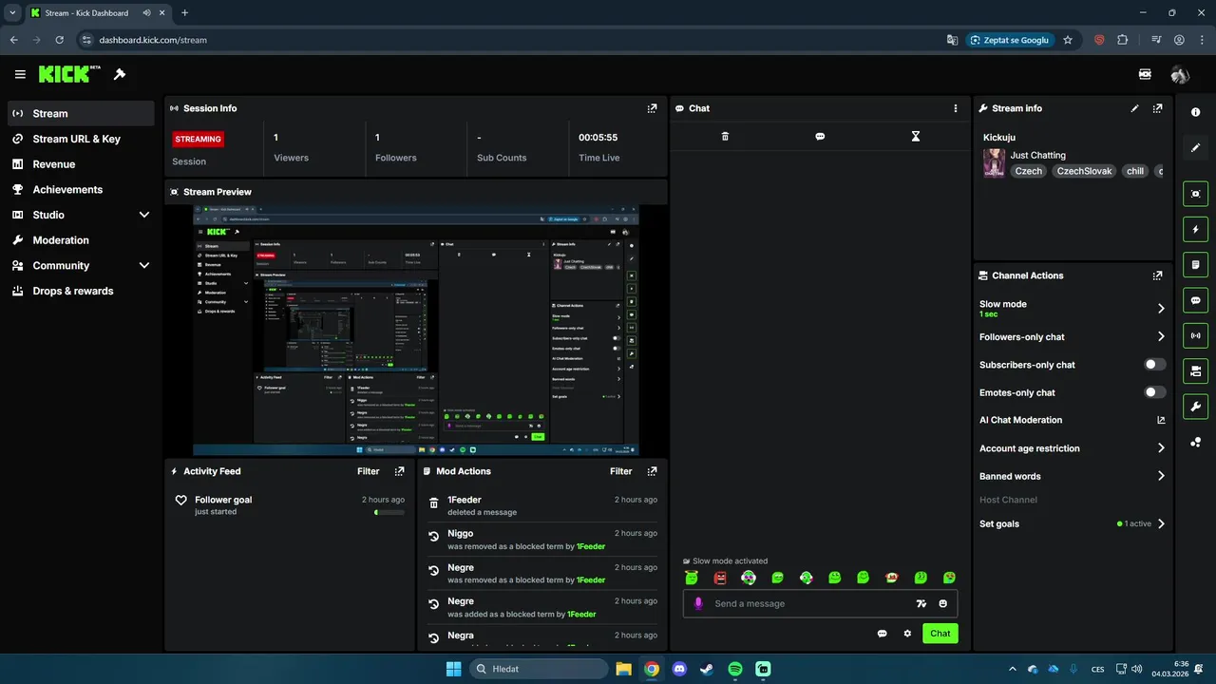Open the emoji picker in message box

[943, 603]
